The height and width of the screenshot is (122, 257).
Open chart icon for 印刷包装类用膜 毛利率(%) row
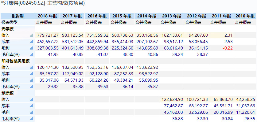32,87
